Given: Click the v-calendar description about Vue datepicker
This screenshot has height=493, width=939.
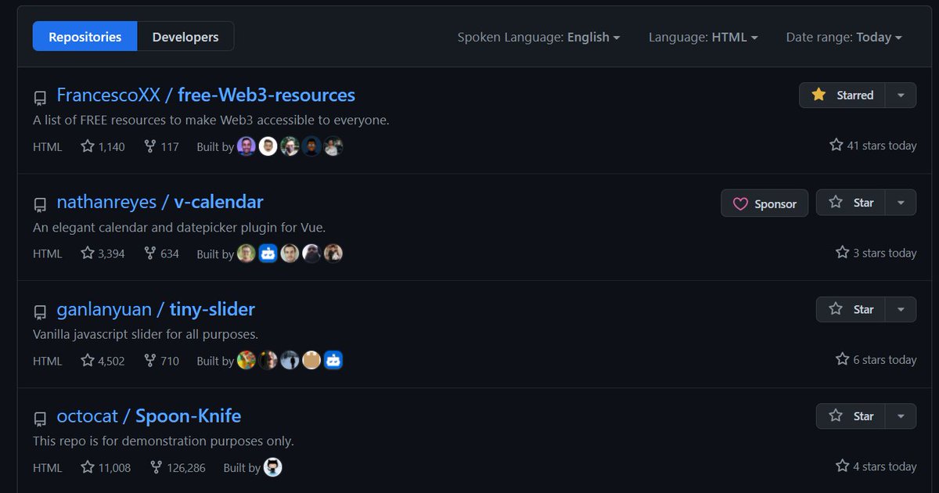Looking at the screenshot, I should (179, 228).
